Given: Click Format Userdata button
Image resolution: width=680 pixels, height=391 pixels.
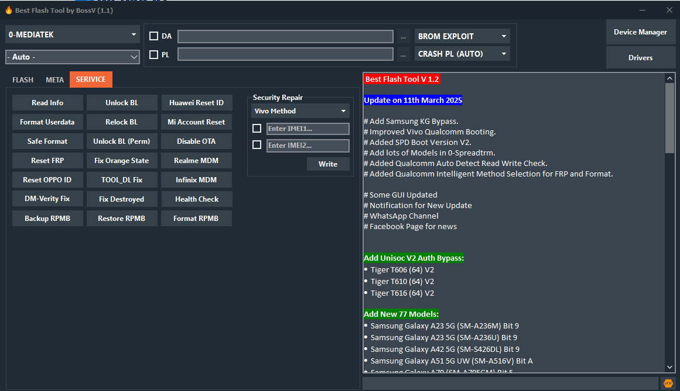Looking at the screenshot, I should click(x=47, y=122).
